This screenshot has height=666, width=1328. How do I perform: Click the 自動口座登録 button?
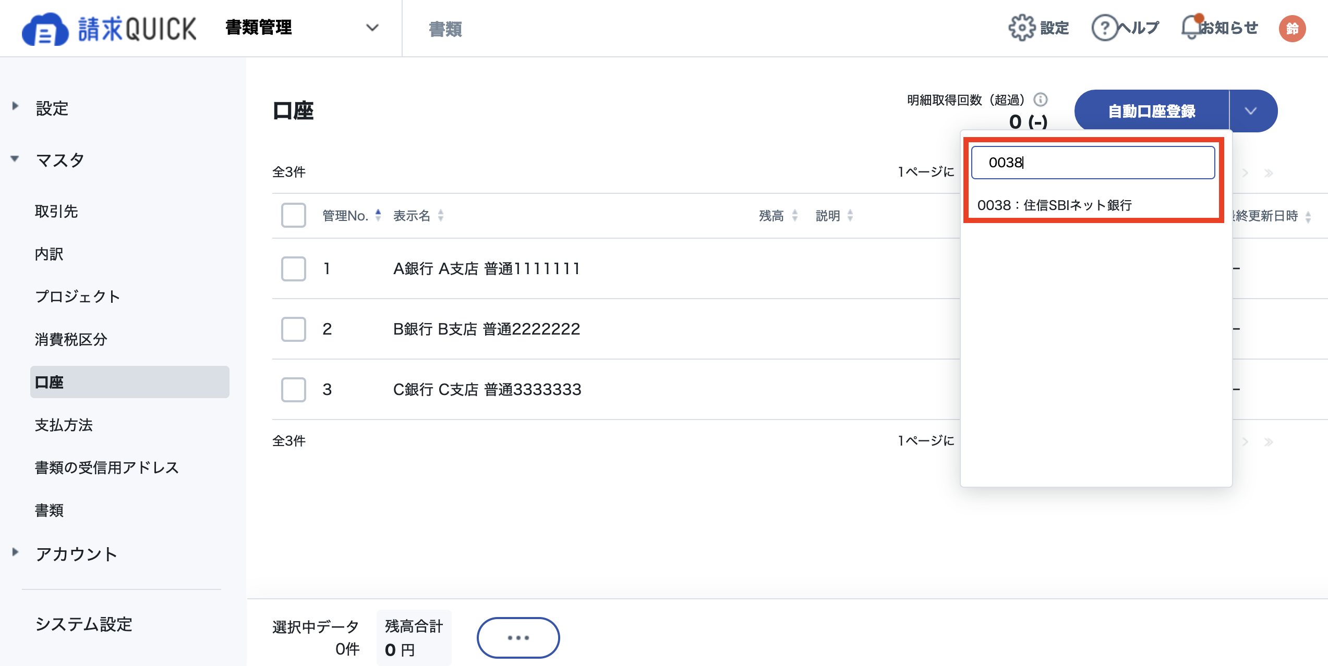tap(1152, 111)
